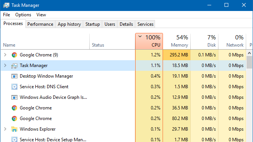Switch to the Startup tab
This screenshot has width=253, height=142.
pyautogui.click(x=93, y=24)
